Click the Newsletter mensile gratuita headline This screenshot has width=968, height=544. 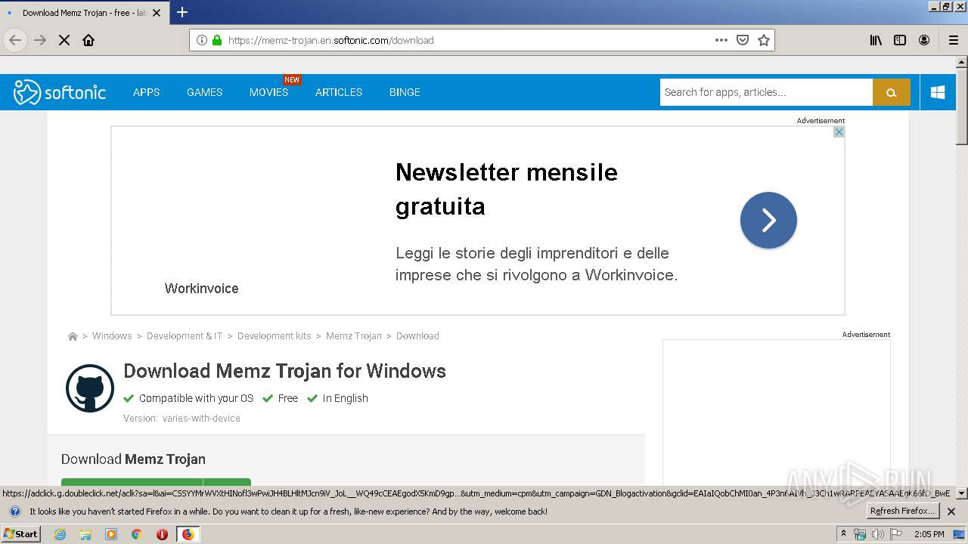point(507,189)
